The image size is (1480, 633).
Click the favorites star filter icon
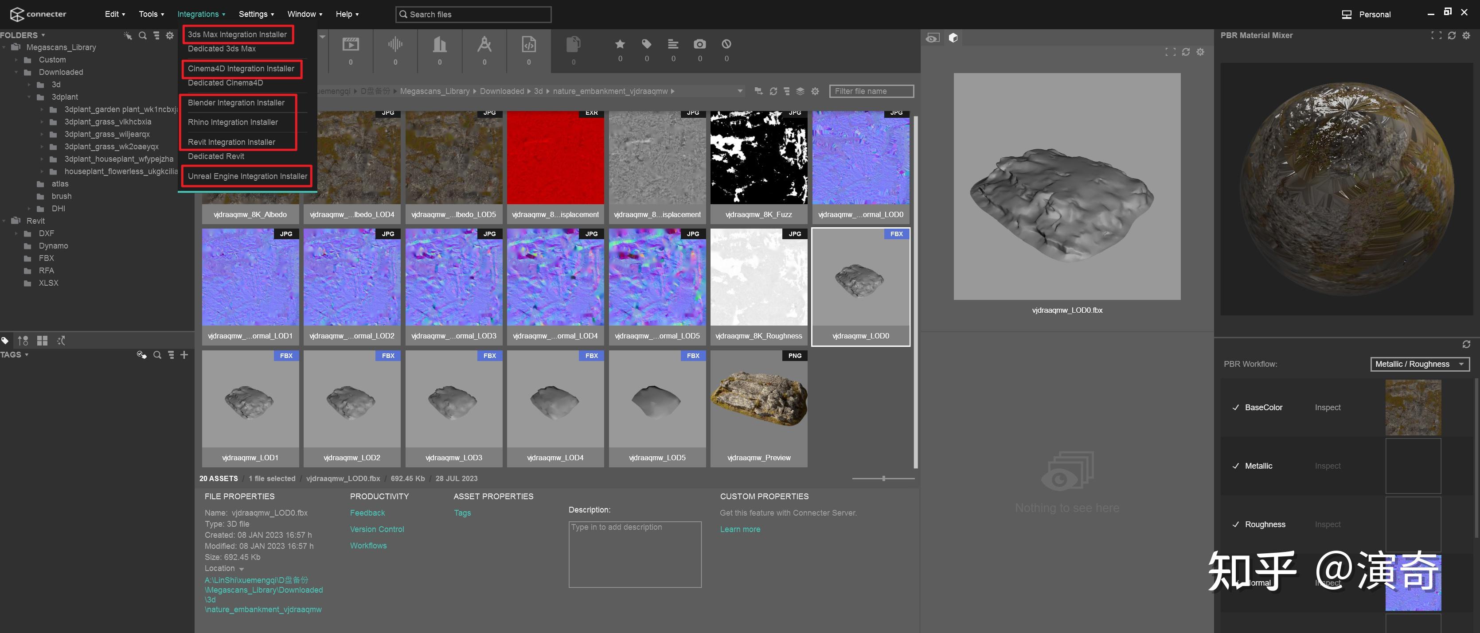click(619, 44)
